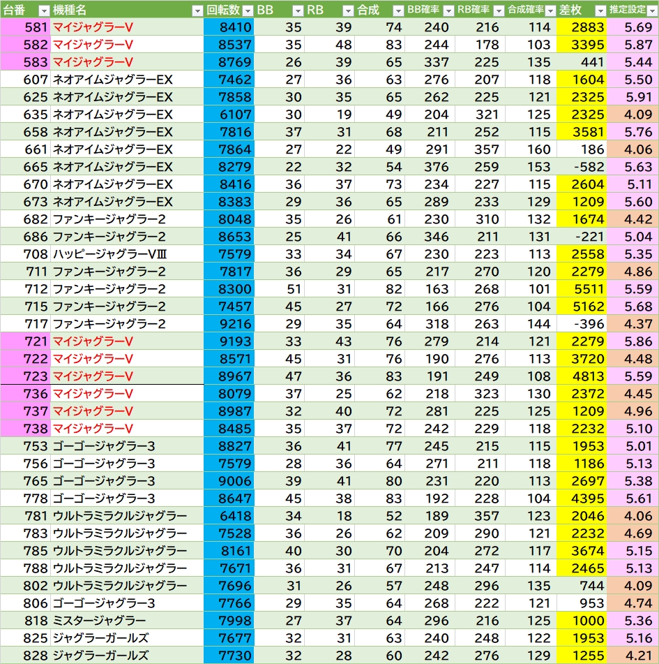The height and width of the screenshot is (664, 659).
Task: Open the 推定設定 column filter dropdown
Action: [x=651, y=10]
